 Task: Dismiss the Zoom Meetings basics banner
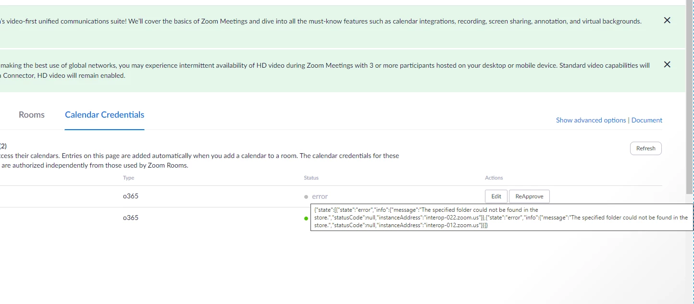tap(667, 20)
